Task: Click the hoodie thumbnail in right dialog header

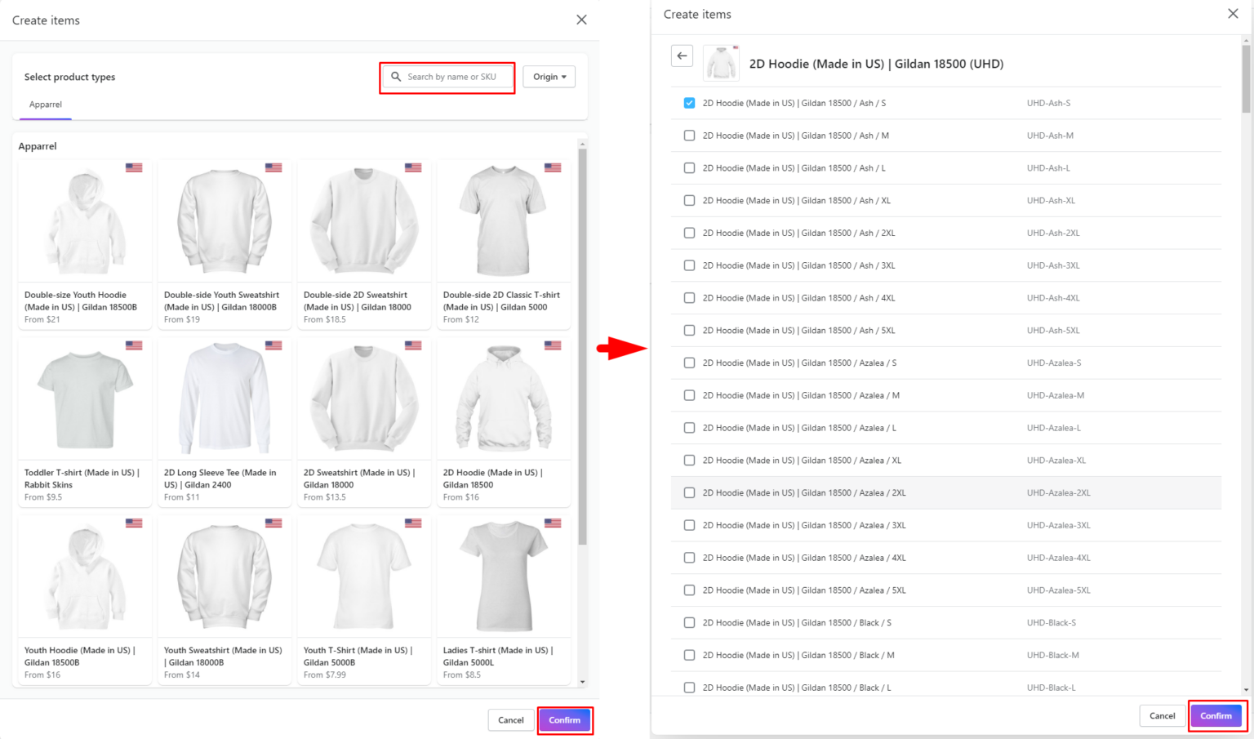Action: coord(721,63)
